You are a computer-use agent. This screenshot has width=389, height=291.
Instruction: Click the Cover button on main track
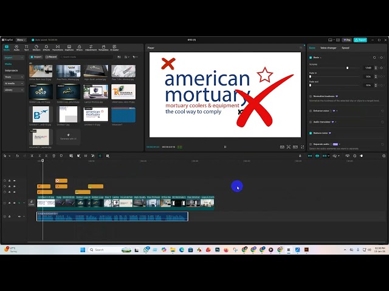(x=31, y=203)
